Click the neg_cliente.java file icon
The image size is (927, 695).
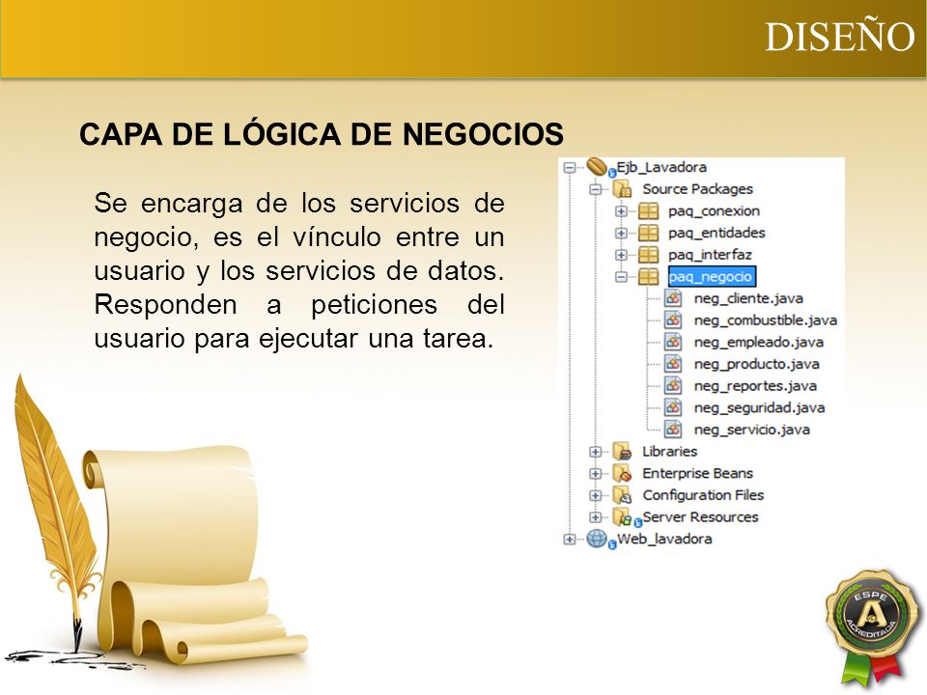click(x=673, y=298)
